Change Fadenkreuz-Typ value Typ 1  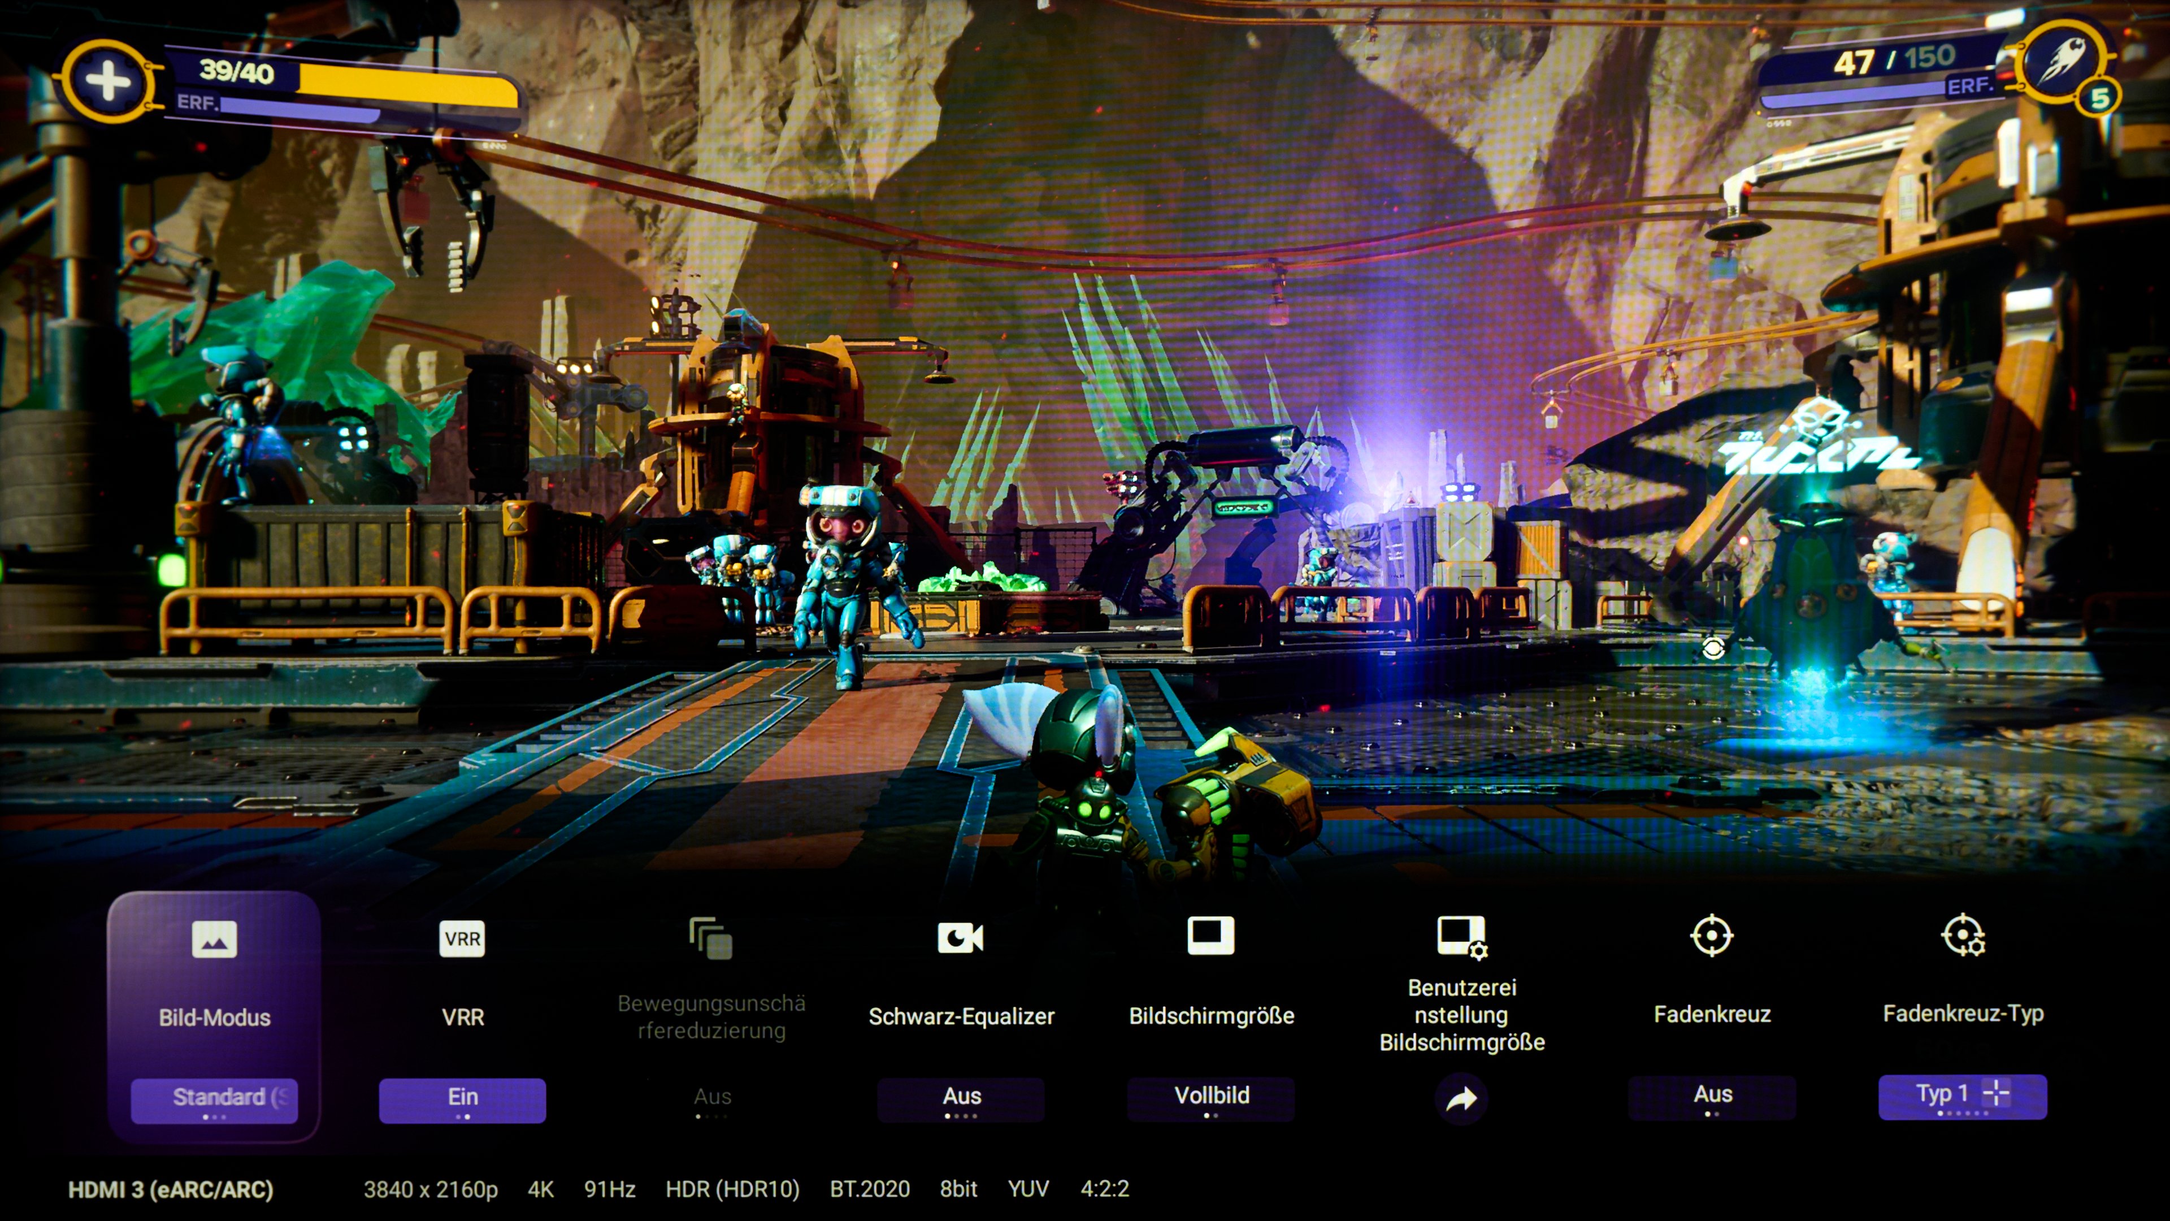(x=1963, y=1096)
